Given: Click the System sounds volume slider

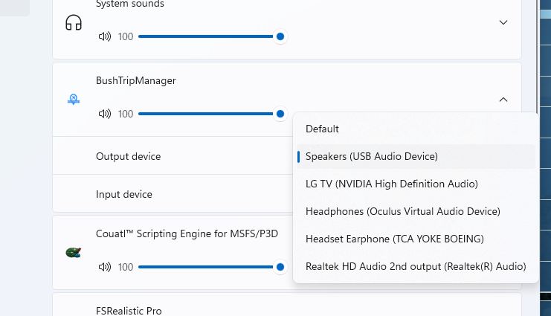Looking at the screenshot, I should tap(208, 36).
